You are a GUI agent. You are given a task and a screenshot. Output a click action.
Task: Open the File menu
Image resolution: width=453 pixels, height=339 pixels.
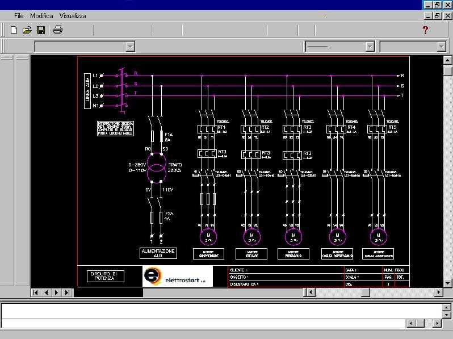tap(19, 16)
